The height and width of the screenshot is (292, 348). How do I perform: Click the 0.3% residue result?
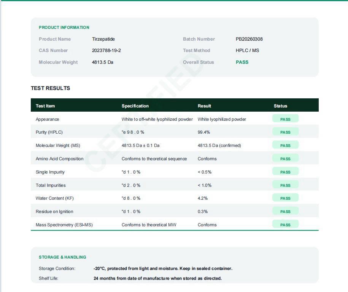coord(203,212)
